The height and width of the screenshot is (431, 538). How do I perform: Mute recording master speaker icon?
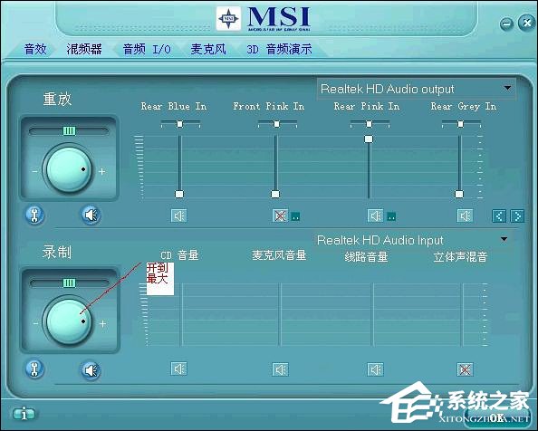(x=91, y=370)
